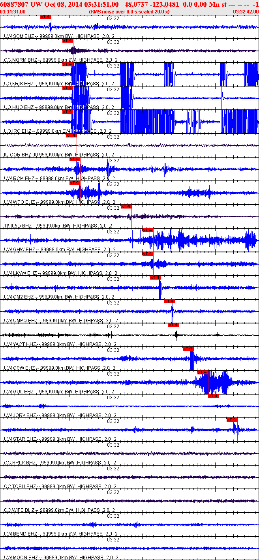Select the red pick marker on RCM trace

click(x=75, y=159)
